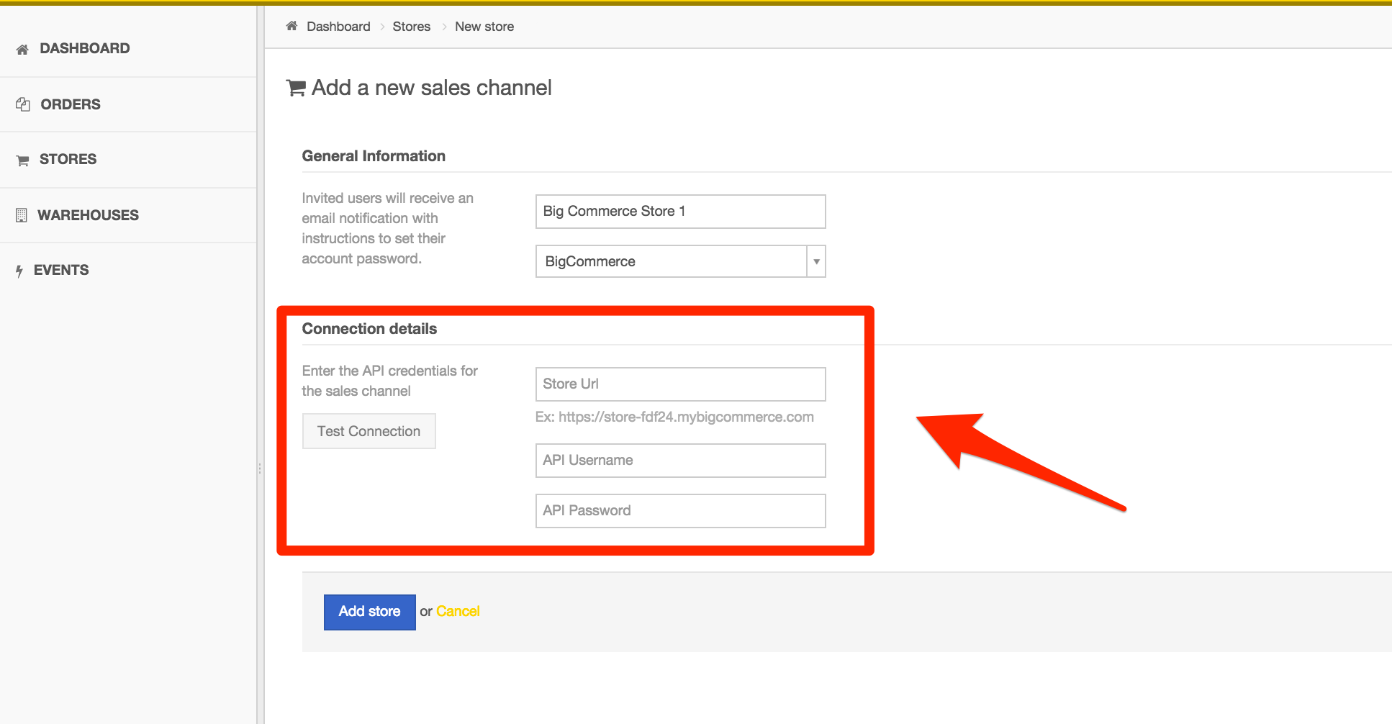Click the cart icon beside page heading
Viewport: 1392px width, 724px height.
pos(296,88)
